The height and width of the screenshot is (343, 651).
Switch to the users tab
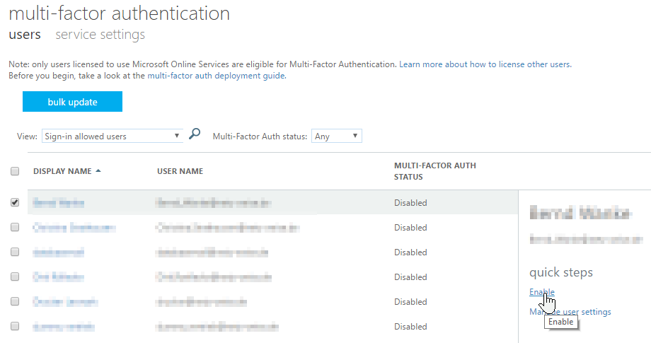pyautogui.click(x=24, y=35)
